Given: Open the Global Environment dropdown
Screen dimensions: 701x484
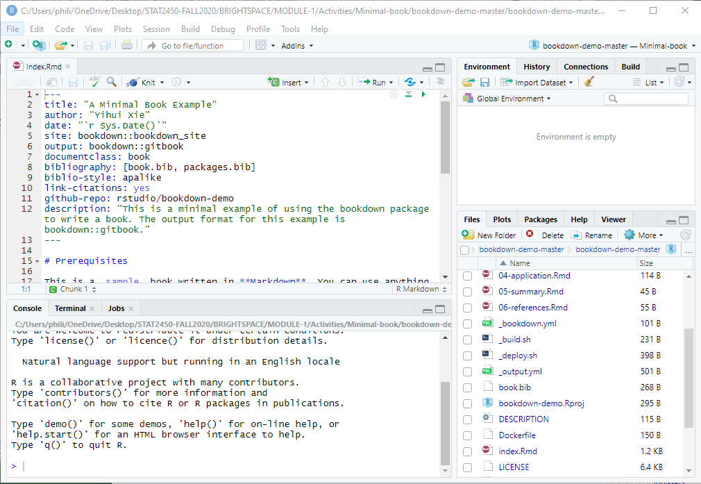Looking at the screenshot, I should 507,99.
